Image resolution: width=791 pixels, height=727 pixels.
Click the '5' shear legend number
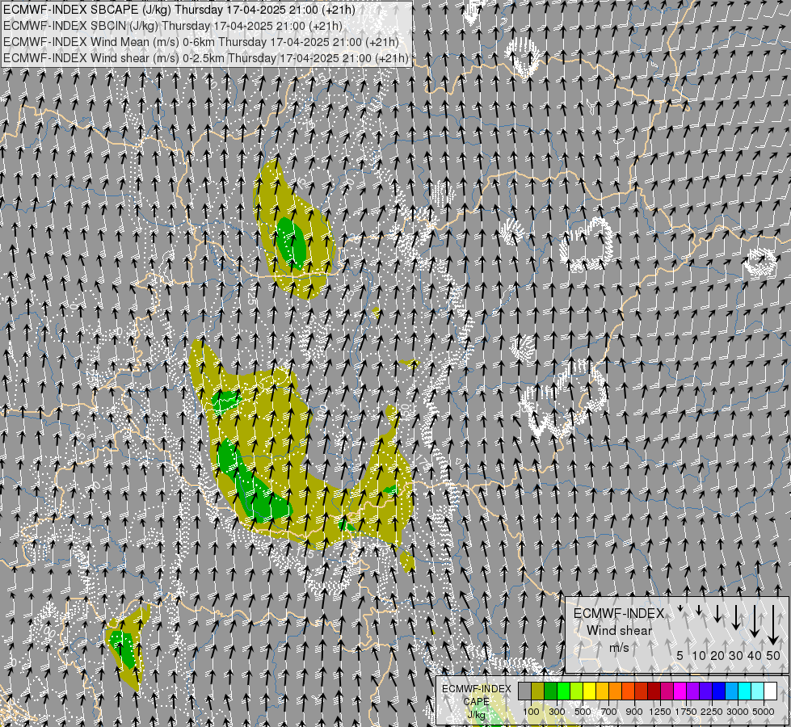680,655
